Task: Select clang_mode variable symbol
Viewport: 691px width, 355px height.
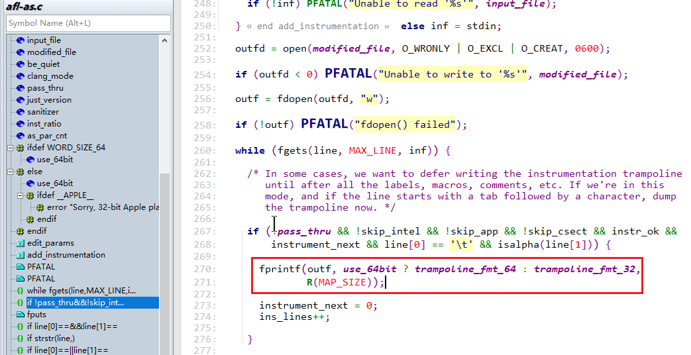Action: point(50,76)
